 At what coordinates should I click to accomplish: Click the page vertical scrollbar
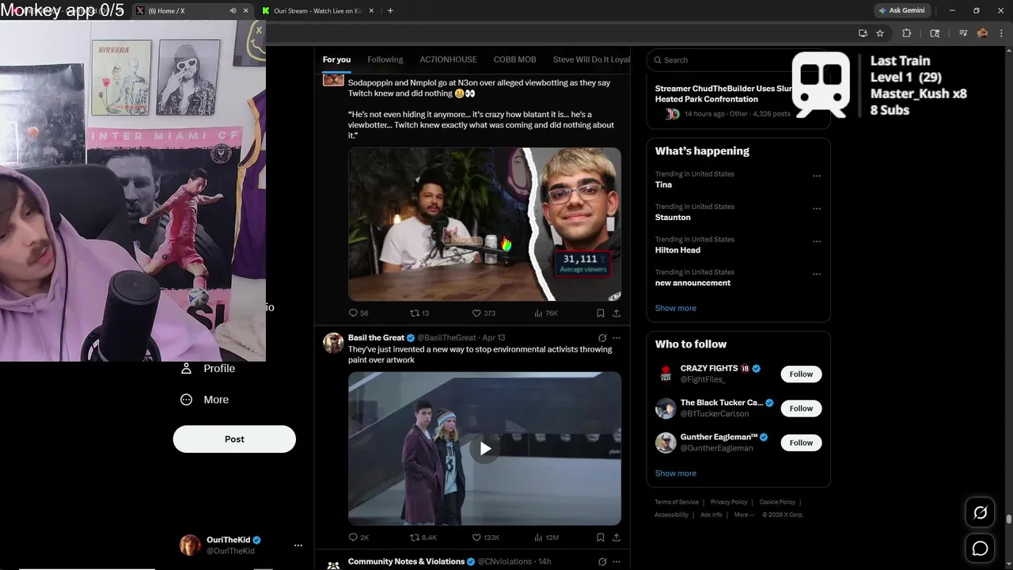click(1008, 519)
